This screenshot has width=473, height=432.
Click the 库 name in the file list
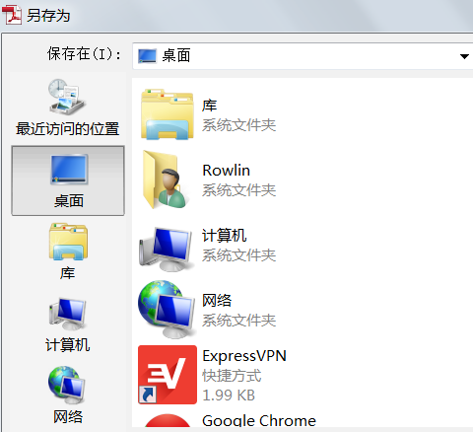pyautogui.click(x=210, y=106)
